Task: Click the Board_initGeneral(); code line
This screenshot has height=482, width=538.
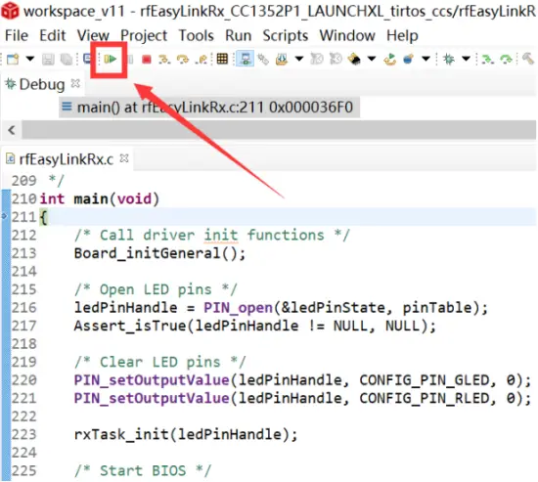Action: (159, 253)
